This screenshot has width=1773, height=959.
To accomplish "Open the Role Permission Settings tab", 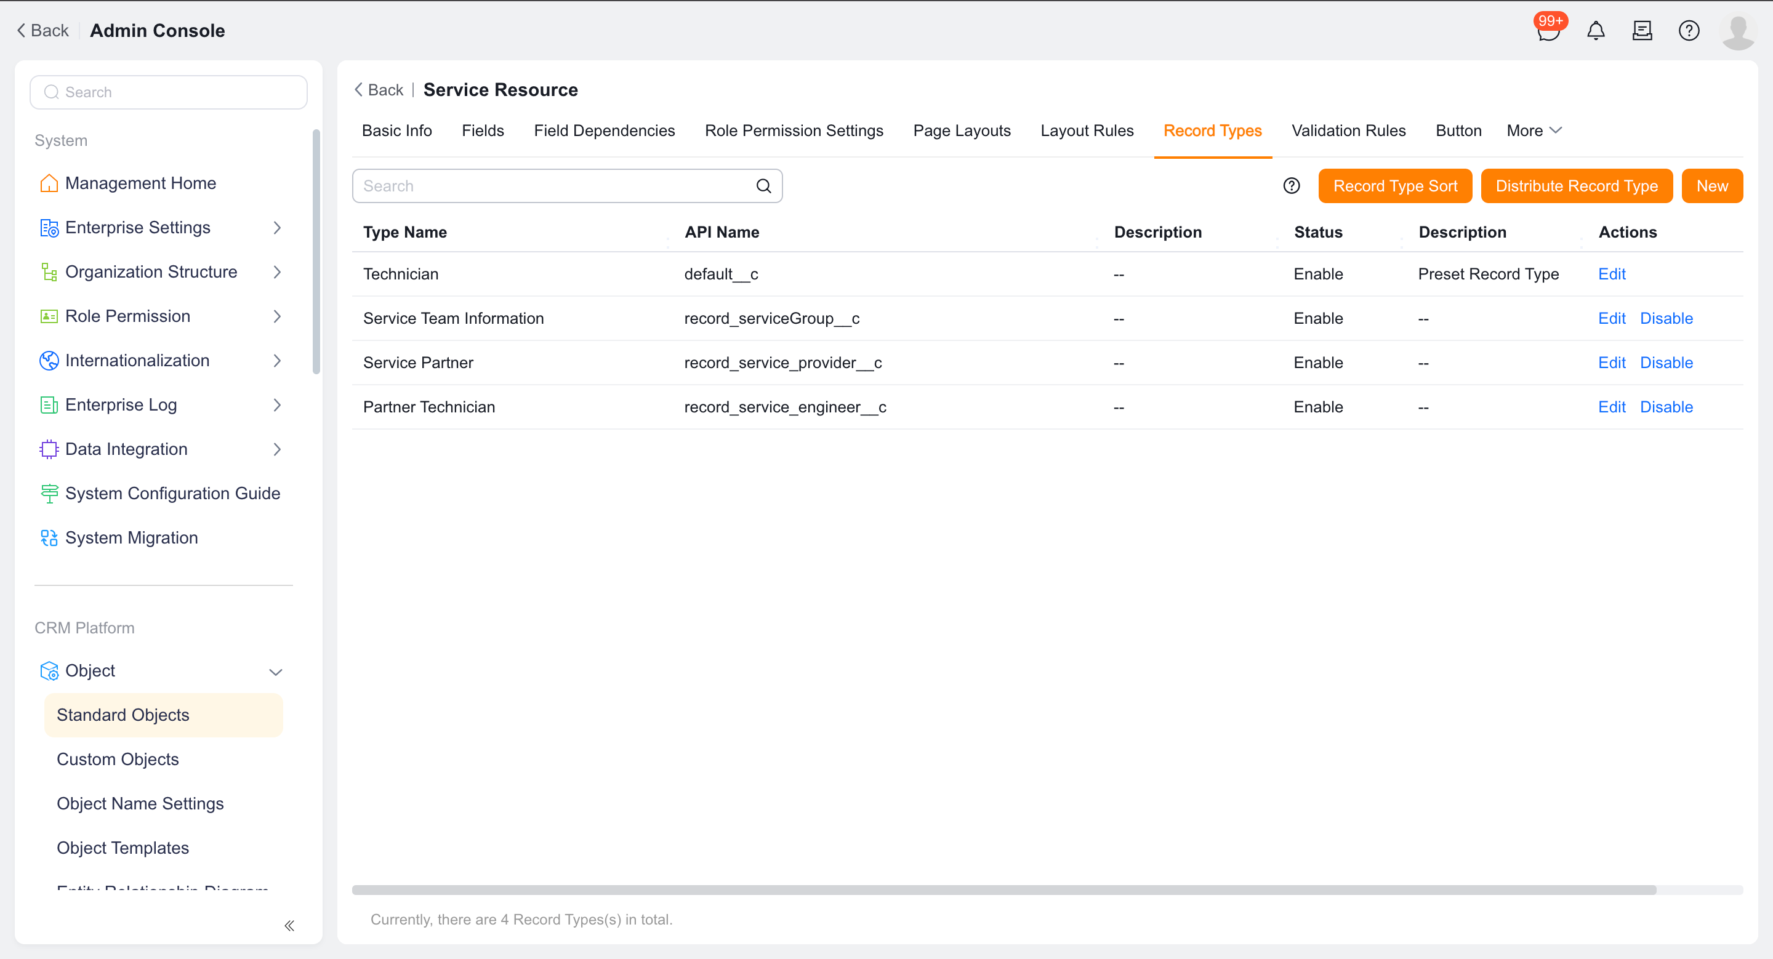I will (x=794, y=130).
